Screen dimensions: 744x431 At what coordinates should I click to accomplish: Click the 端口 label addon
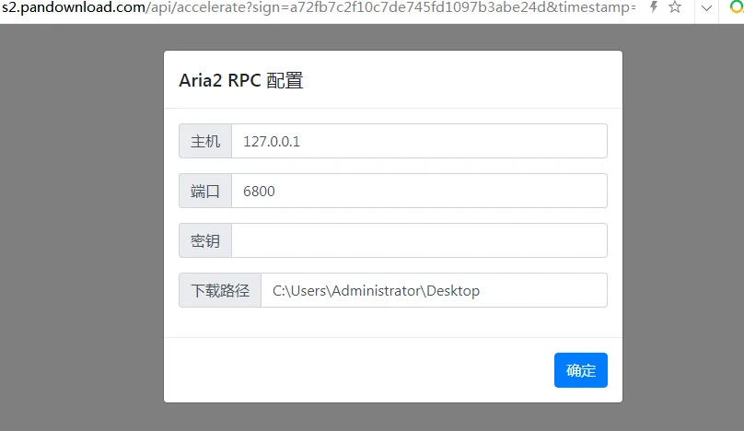tap(205, 191)
